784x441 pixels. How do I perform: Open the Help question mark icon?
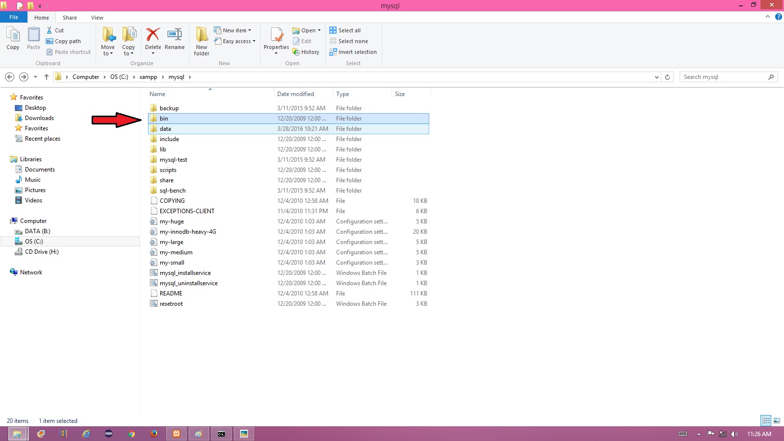(x=778, y=17)
